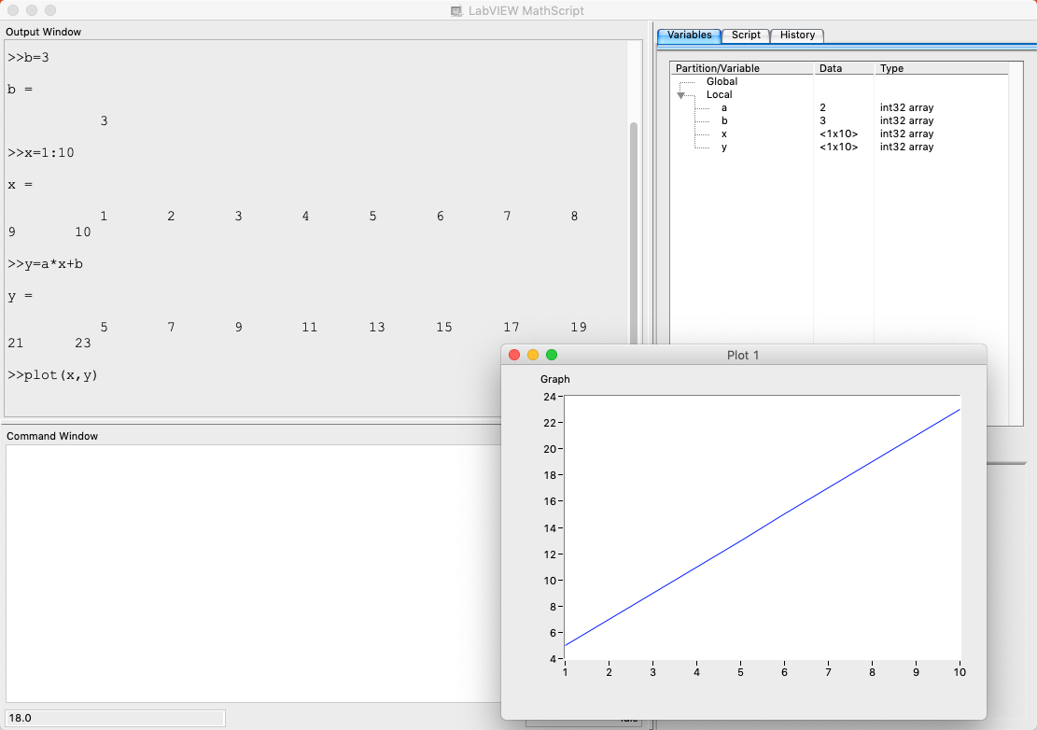Click the 18.0 status field
The width and height of the screenshot is (1037, 730).
[115, 718]
